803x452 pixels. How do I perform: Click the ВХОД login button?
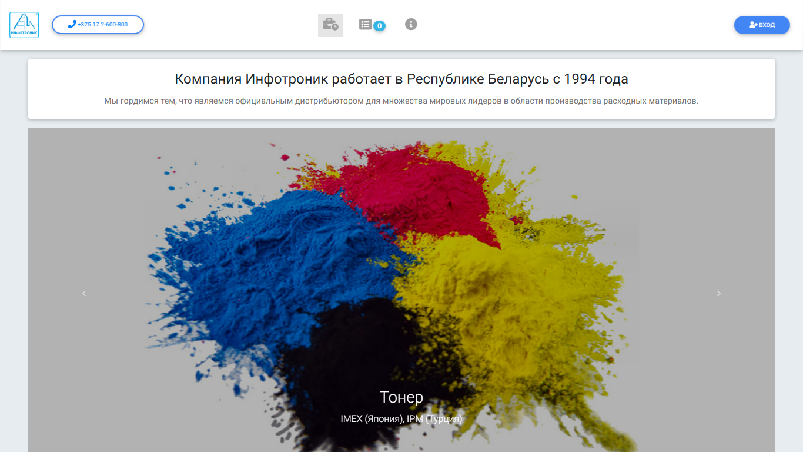click(762, 25)
